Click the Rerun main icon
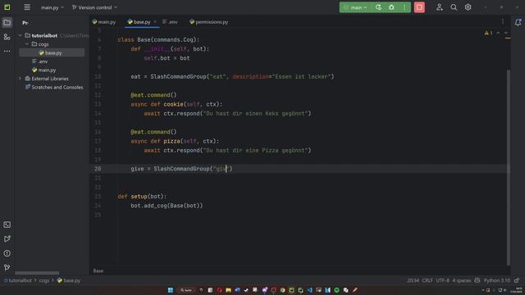 click(x=378, y=7)
